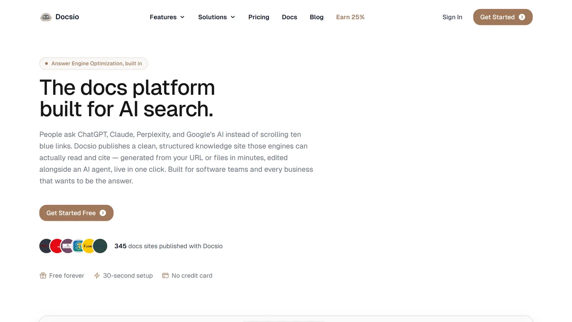Click the dark green customer avatar
Image resolution: width=572 pixels, height=322 pixels.
click(x=100, y=246)
